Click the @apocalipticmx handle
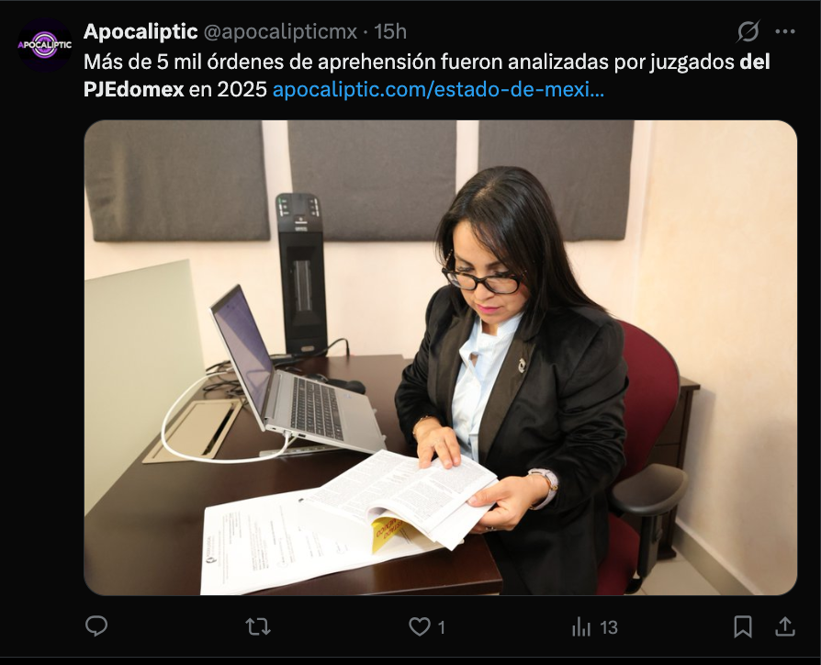This screenshot has height=665, width=821. [280, 32]
